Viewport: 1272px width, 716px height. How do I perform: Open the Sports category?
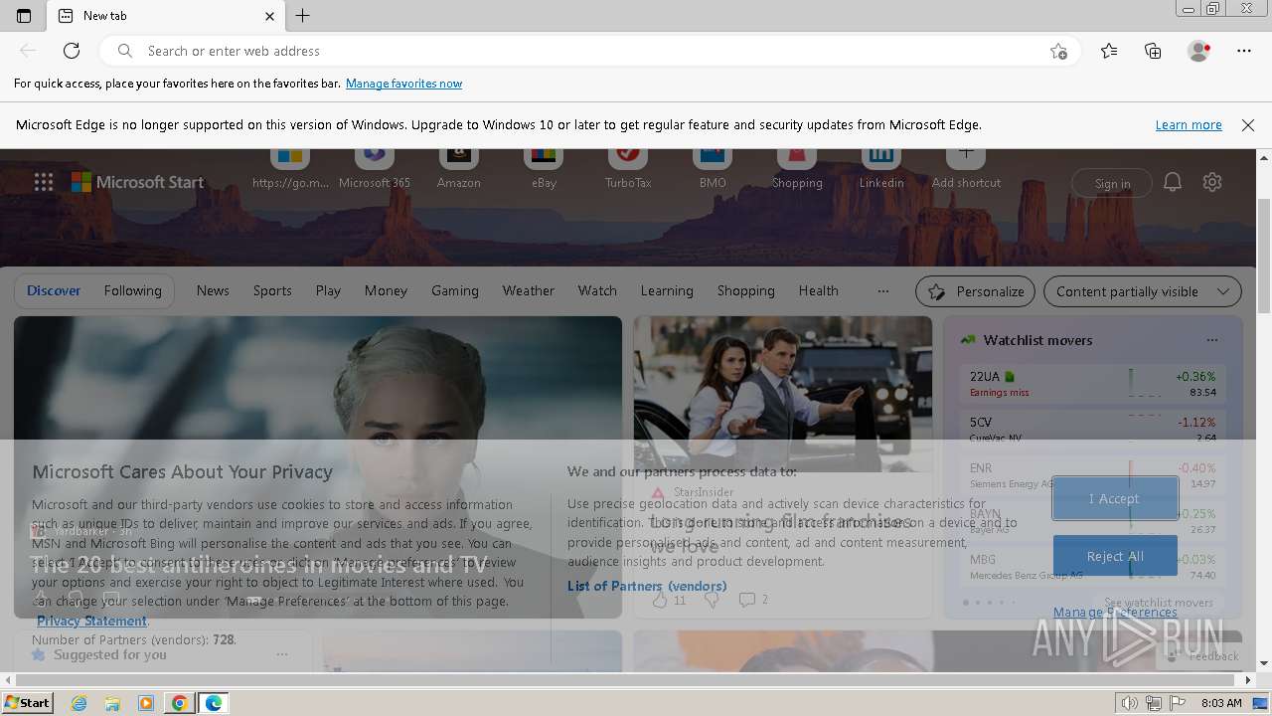(272, 290)
